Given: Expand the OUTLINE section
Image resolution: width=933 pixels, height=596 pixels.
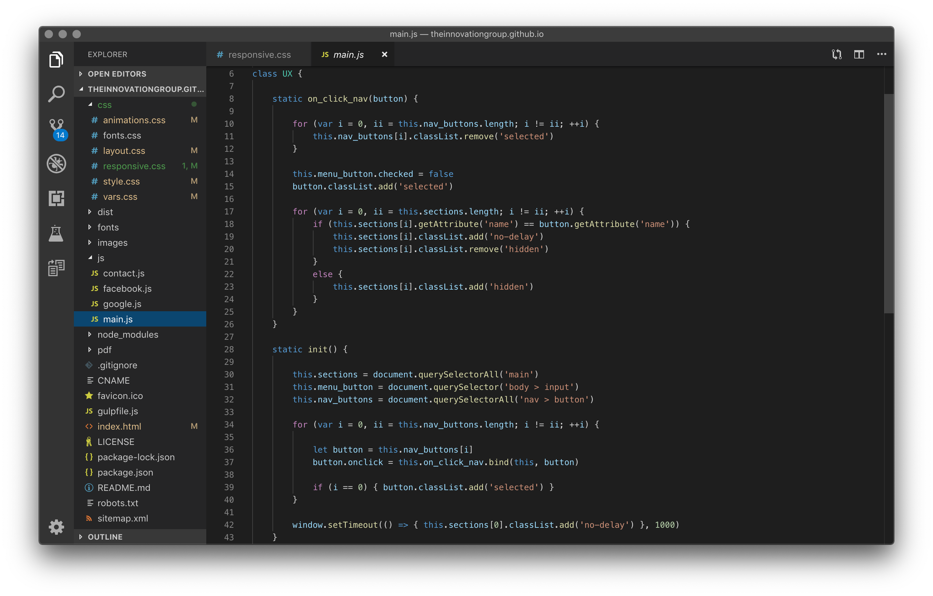Looking at the screenshot, I should [x=105, y=537].
